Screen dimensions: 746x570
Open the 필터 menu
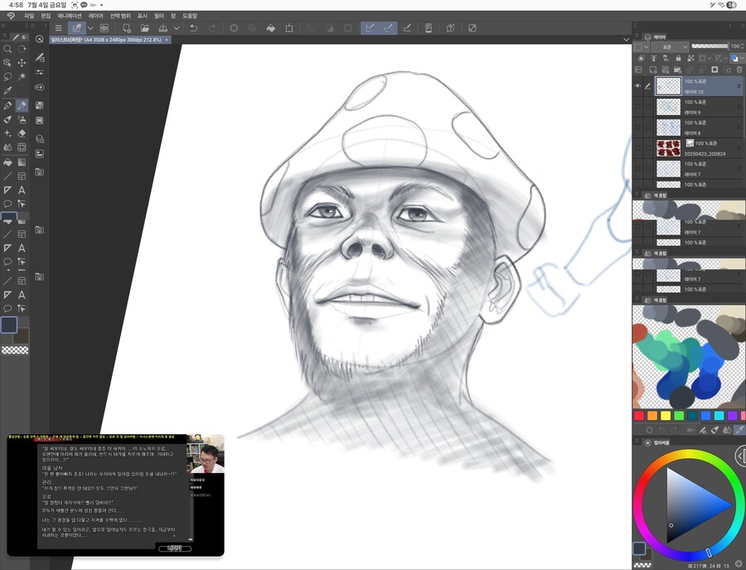click(x=158, y=16)
